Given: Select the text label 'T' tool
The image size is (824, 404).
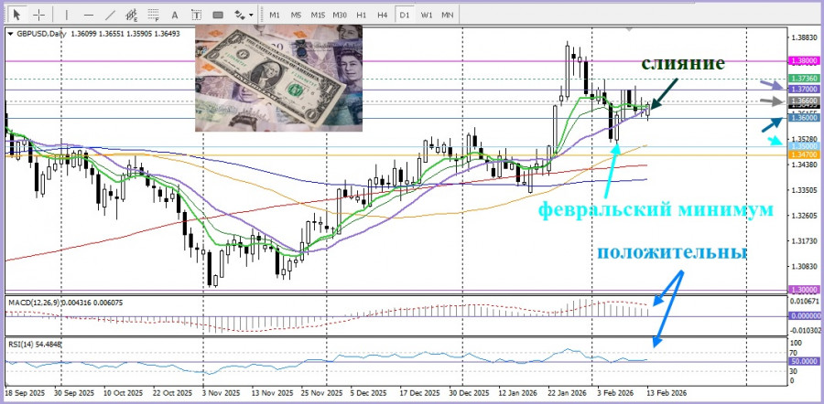Looking at the screenshot, I should coord(196,15).
